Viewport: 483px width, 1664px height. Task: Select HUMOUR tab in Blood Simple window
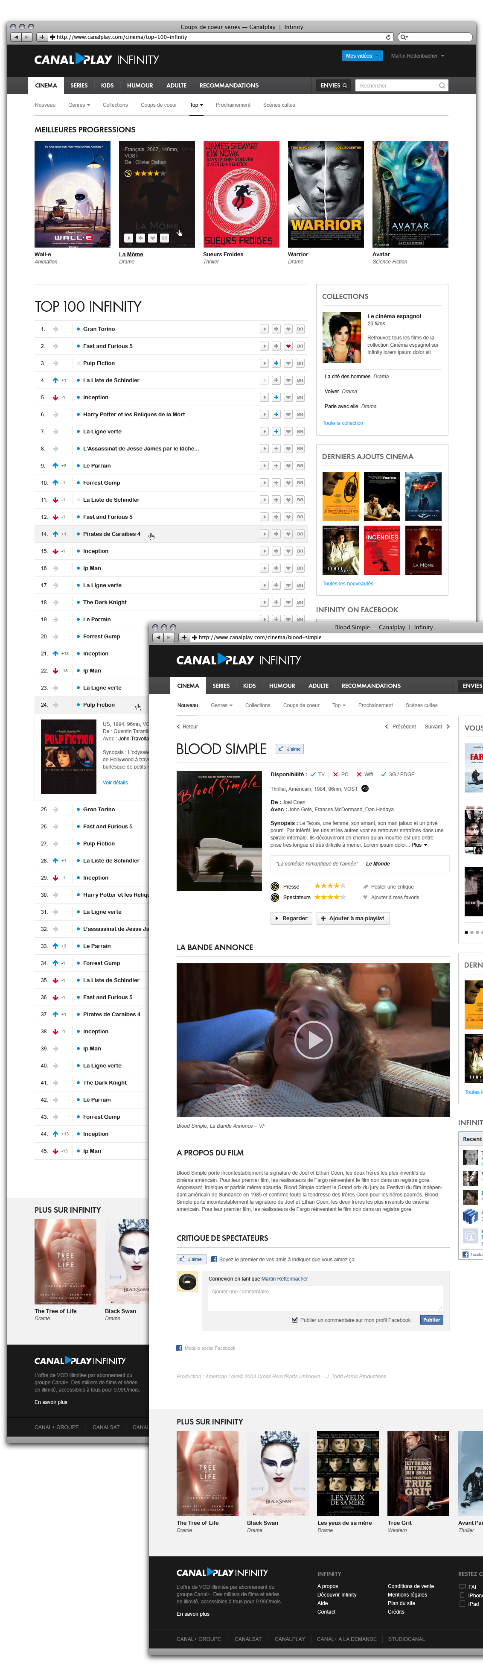click(x=282, y=686)
